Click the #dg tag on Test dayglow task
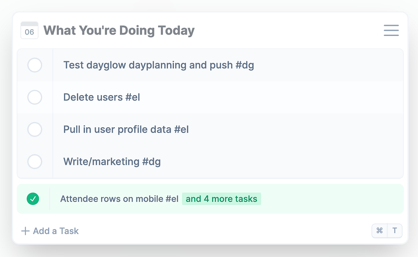 coord(245,65)
